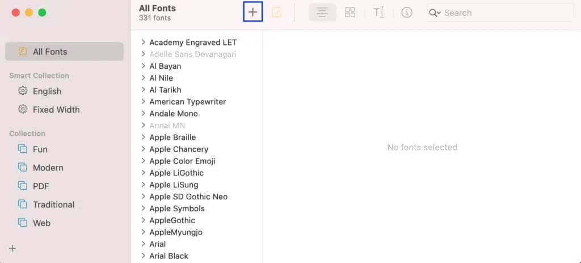Select the Fun collection
This screenshot has height=263, width=581.
click(40, 149)
